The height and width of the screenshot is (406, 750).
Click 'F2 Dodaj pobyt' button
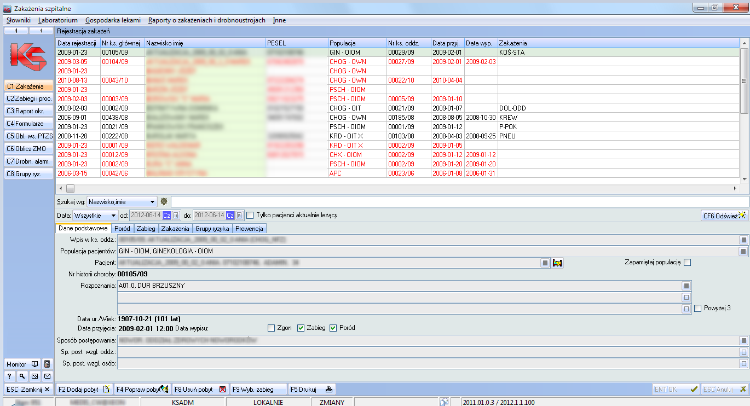pyautogui.click(x=84, y=390)
